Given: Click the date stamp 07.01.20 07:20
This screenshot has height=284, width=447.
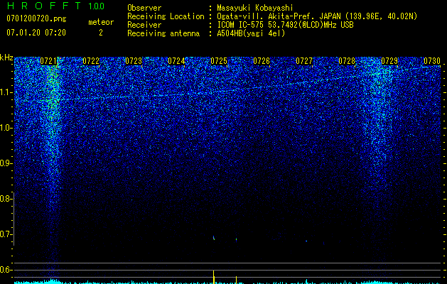Looking at the screenshot, I should coord(36,33).
